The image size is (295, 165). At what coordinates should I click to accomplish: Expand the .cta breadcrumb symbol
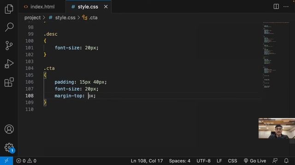[90, 17]
